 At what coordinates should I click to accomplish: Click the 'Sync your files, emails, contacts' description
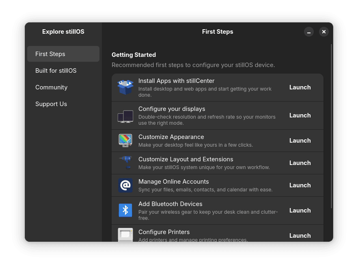click(x=205, y=190)
